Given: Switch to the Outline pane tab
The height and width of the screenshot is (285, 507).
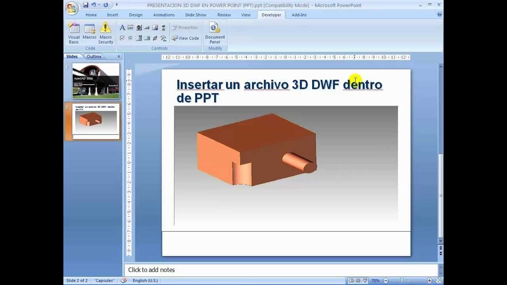Looking at the screenshot, I should tap(94, 57).
